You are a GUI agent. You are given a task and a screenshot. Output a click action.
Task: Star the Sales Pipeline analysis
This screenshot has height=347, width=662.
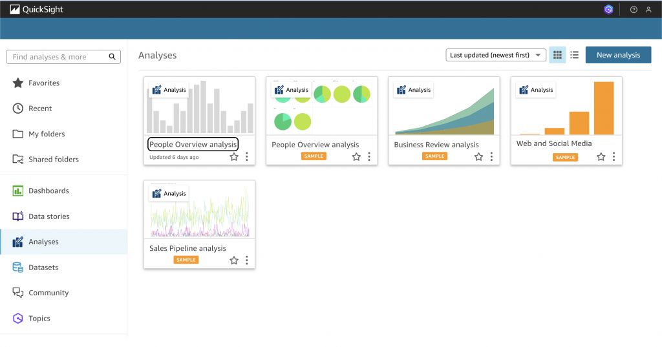[x=234, y=260]
